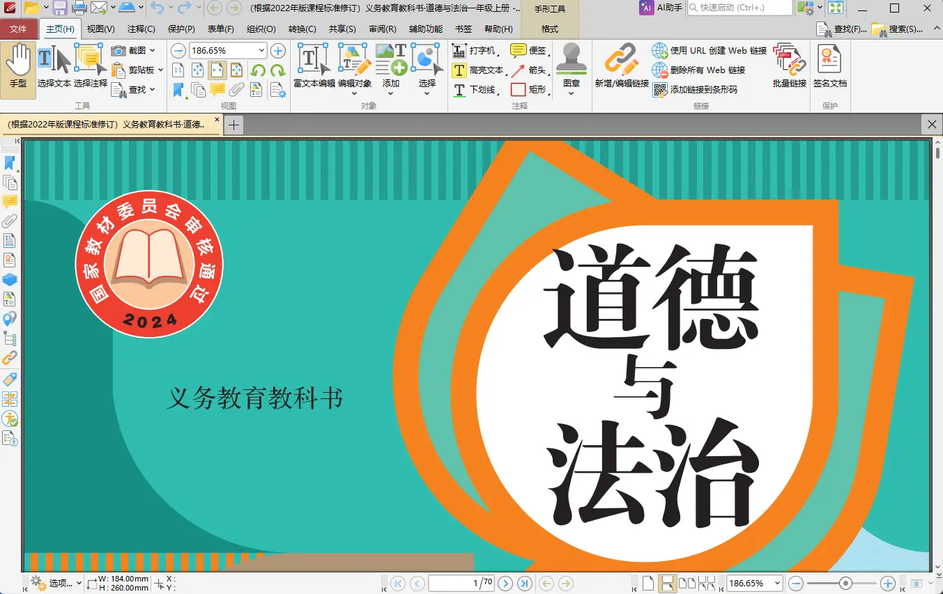Click the ribbon zoom out minus button

click(179, 51)
